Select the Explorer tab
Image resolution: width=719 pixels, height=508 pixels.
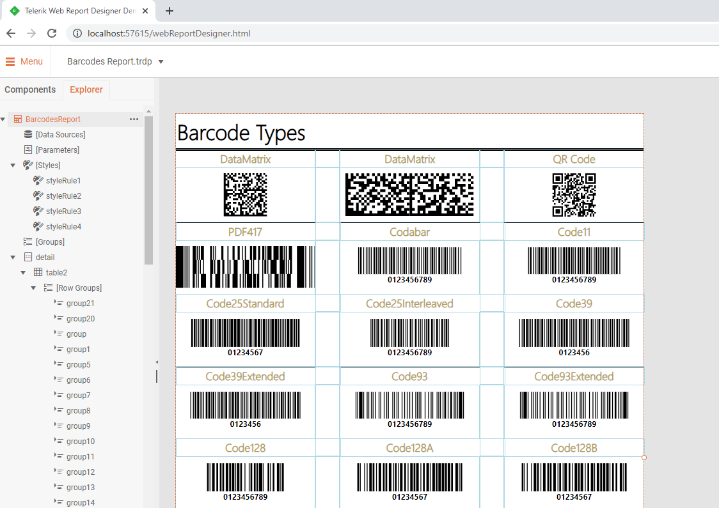click(86, 89)
